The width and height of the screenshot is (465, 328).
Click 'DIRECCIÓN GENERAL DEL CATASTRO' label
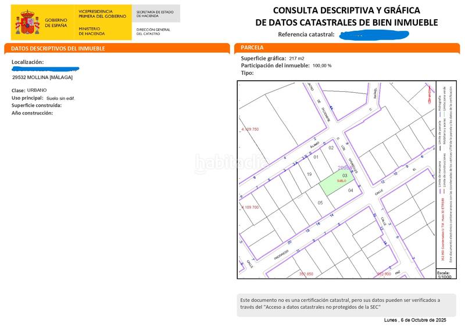click(x=153, y=32)
